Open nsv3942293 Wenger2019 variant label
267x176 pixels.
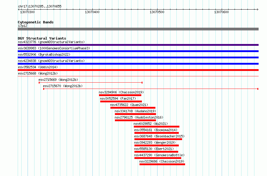[x=155, y=142]
